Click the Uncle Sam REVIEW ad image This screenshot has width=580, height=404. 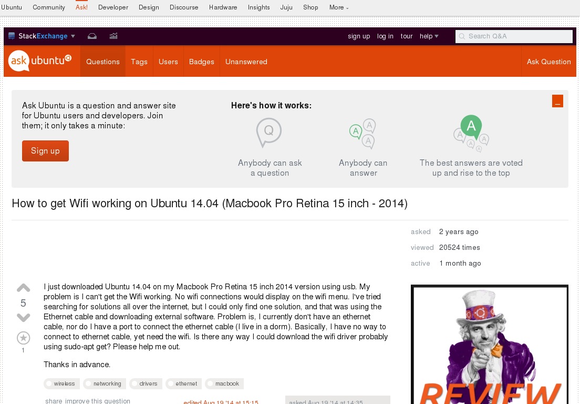point(490,345)
